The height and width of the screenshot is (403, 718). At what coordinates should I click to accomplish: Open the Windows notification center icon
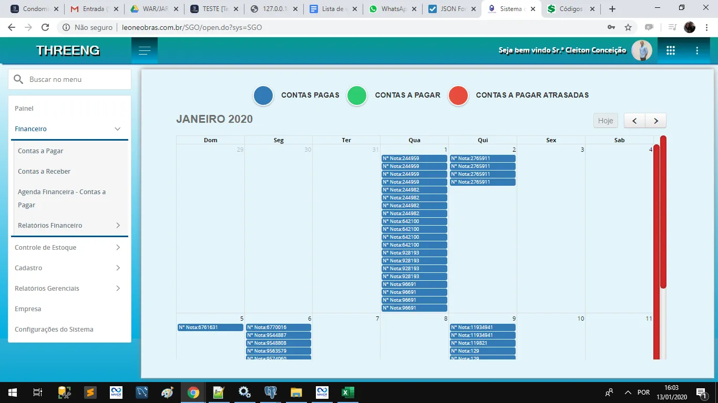(701, 393)
